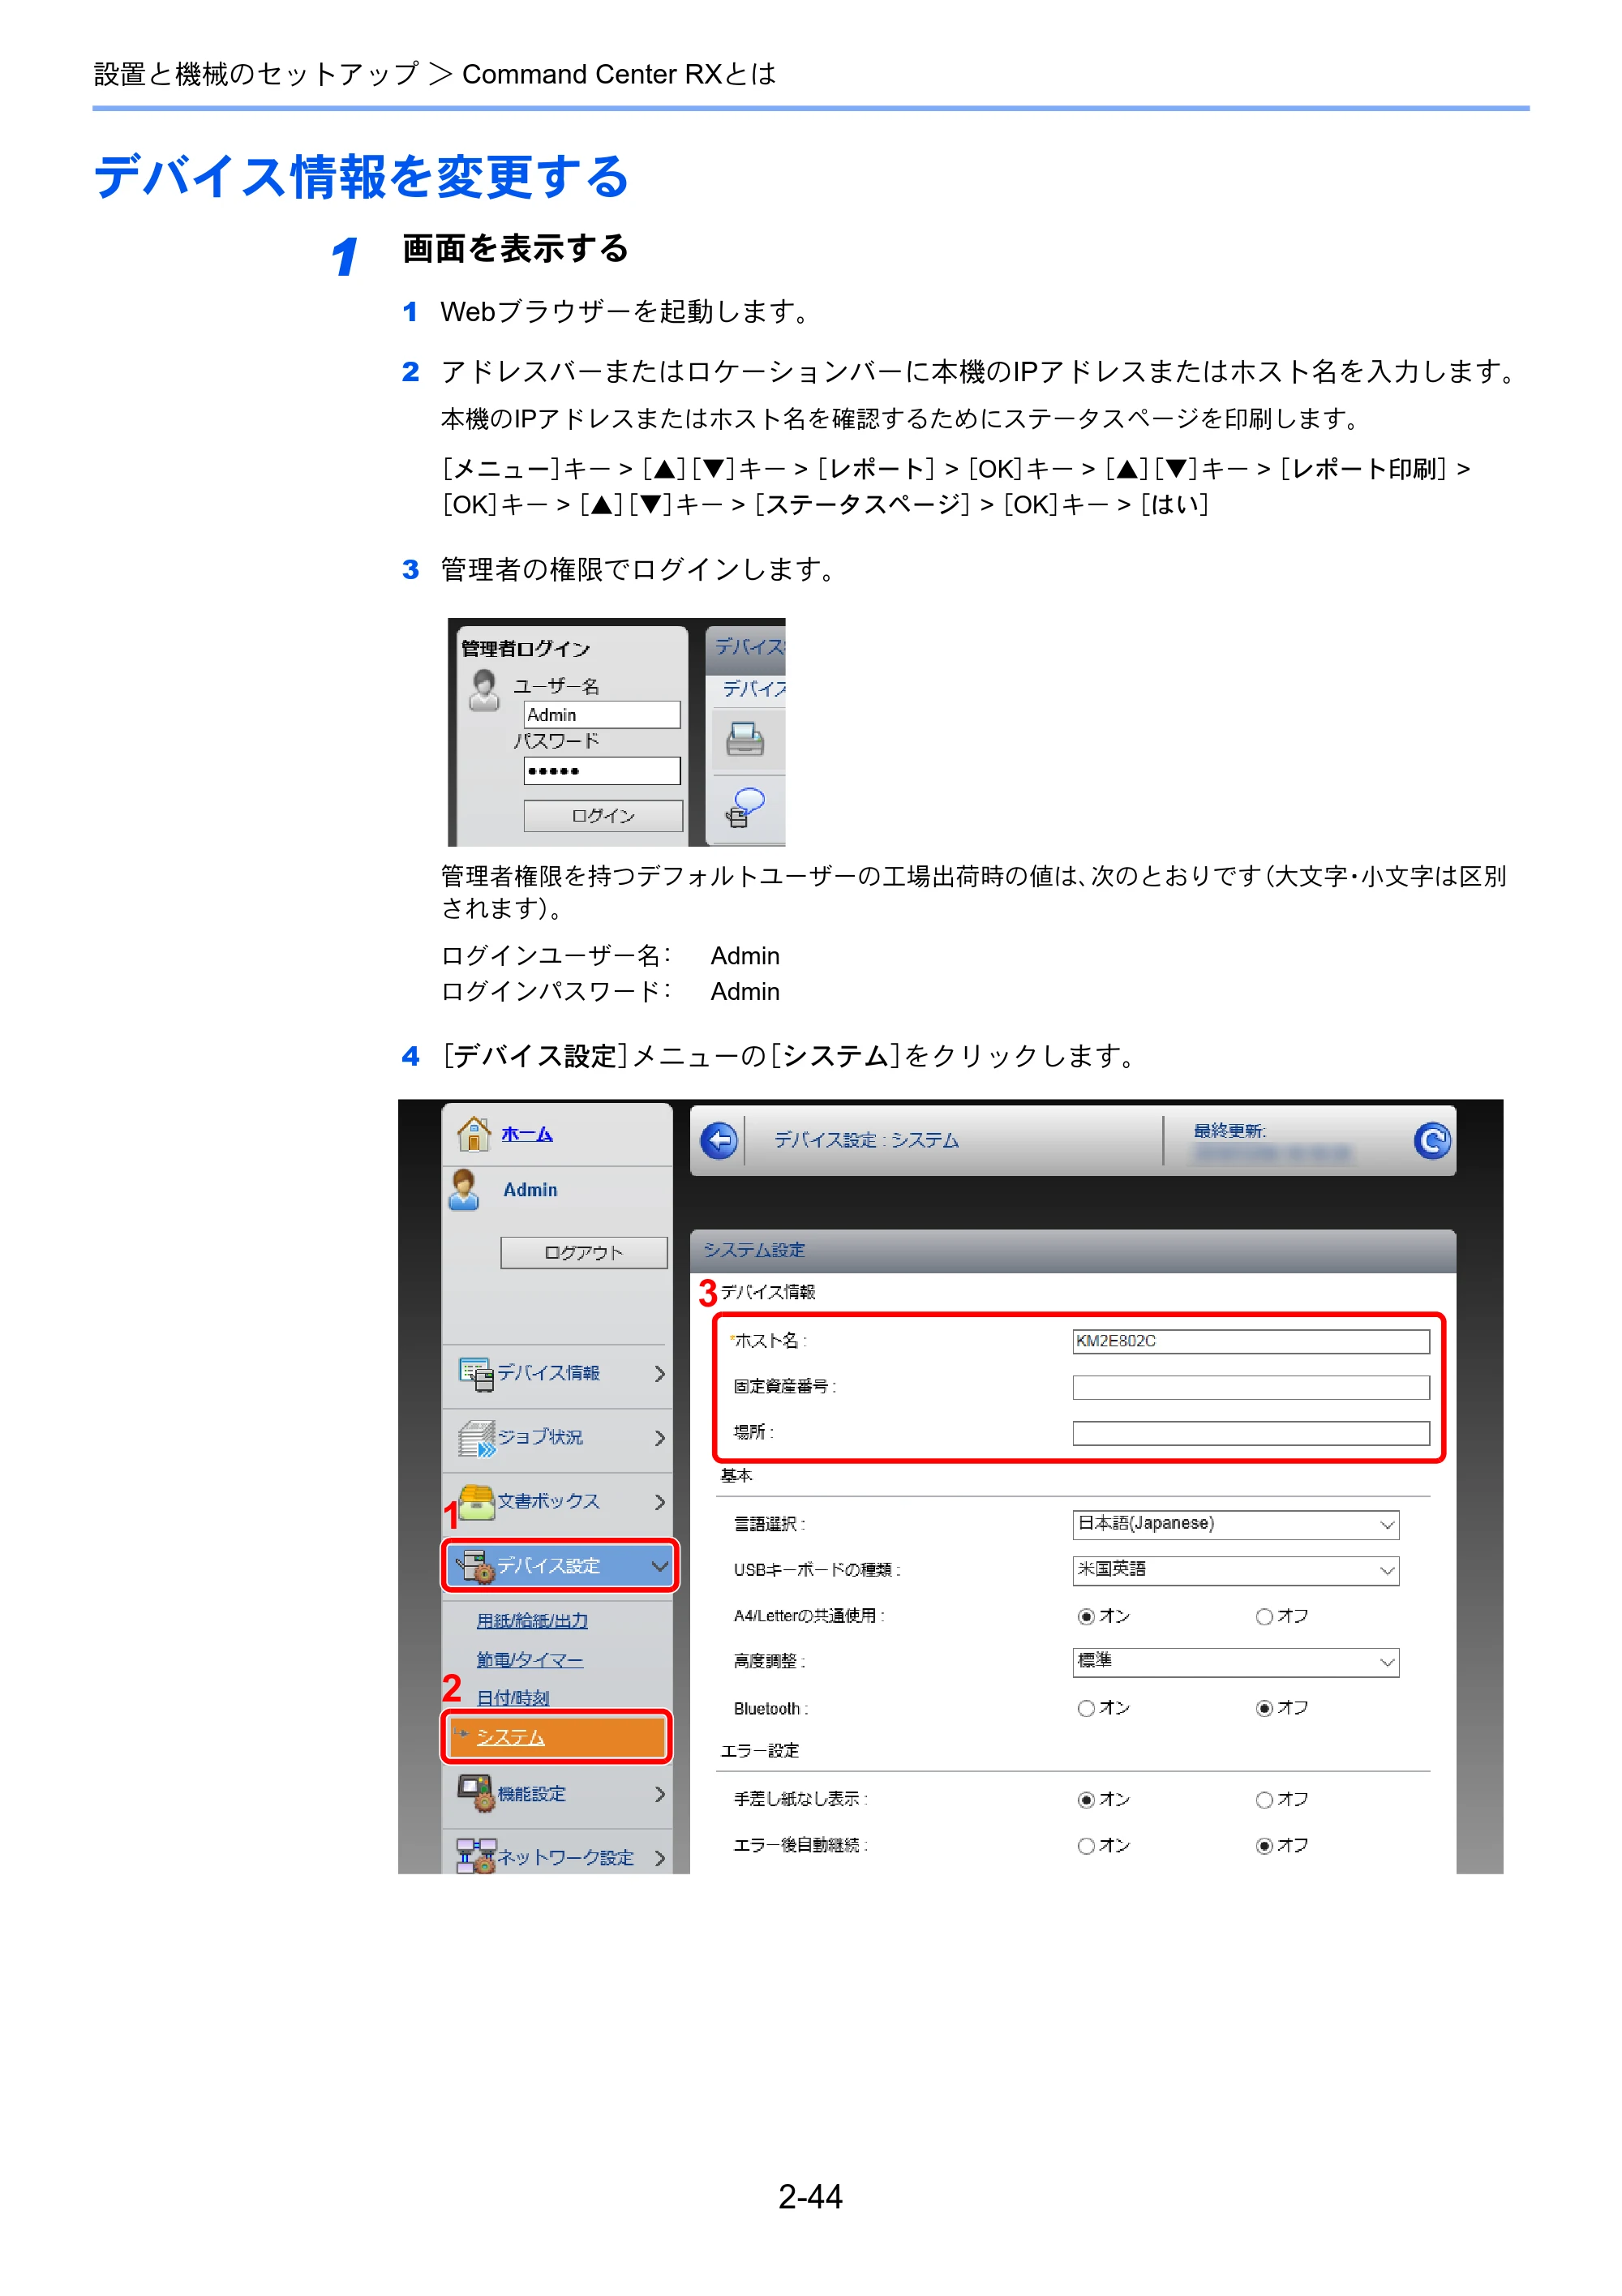Click the ホスト名 input field

point(1250,1341)
